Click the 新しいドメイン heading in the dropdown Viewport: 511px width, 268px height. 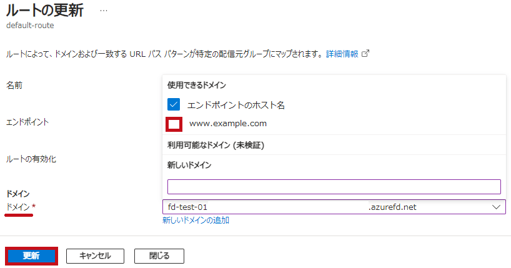click(189, 165)
